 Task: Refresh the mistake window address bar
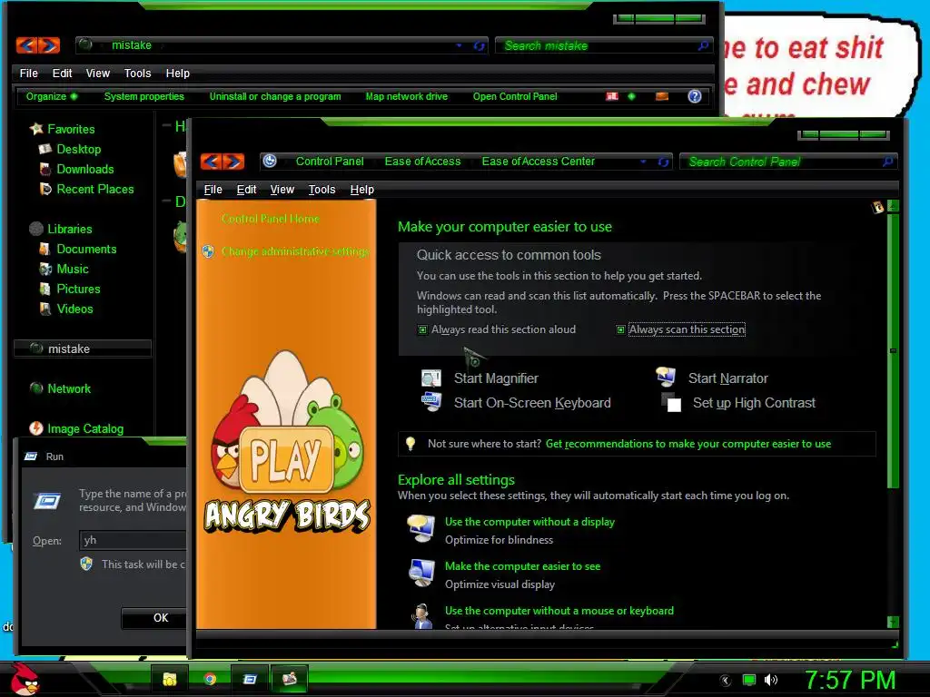tap(479, 45)
